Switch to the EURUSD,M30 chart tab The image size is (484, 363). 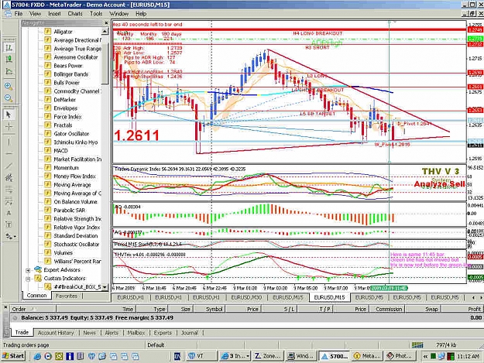pos(246,297)
